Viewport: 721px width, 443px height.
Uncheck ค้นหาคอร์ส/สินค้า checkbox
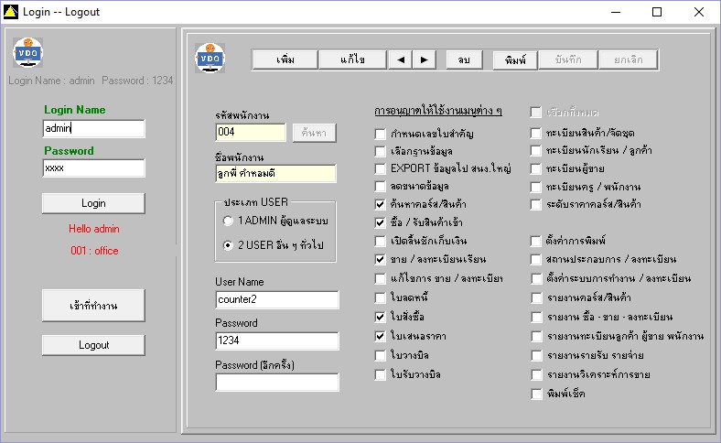tap(380, 204)
